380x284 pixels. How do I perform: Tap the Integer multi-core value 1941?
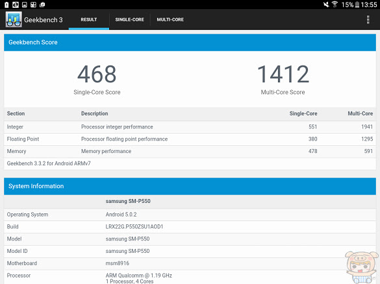367,126
